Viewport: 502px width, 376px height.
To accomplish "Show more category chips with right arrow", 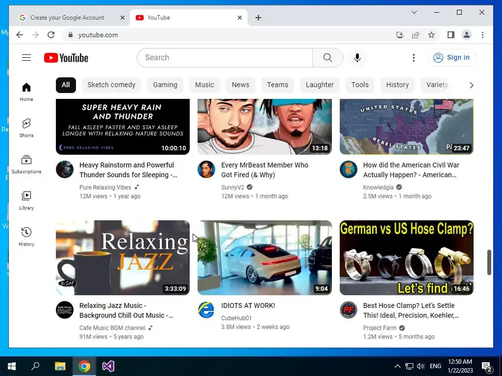I will point(471,85).
